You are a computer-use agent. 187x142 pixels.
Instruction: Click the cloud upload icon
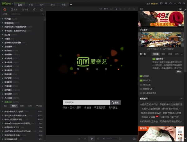(42, 10)
